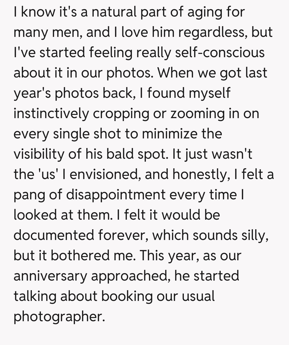
Task: Click the word "self-conscious" in the text
Action: point(219,52)
